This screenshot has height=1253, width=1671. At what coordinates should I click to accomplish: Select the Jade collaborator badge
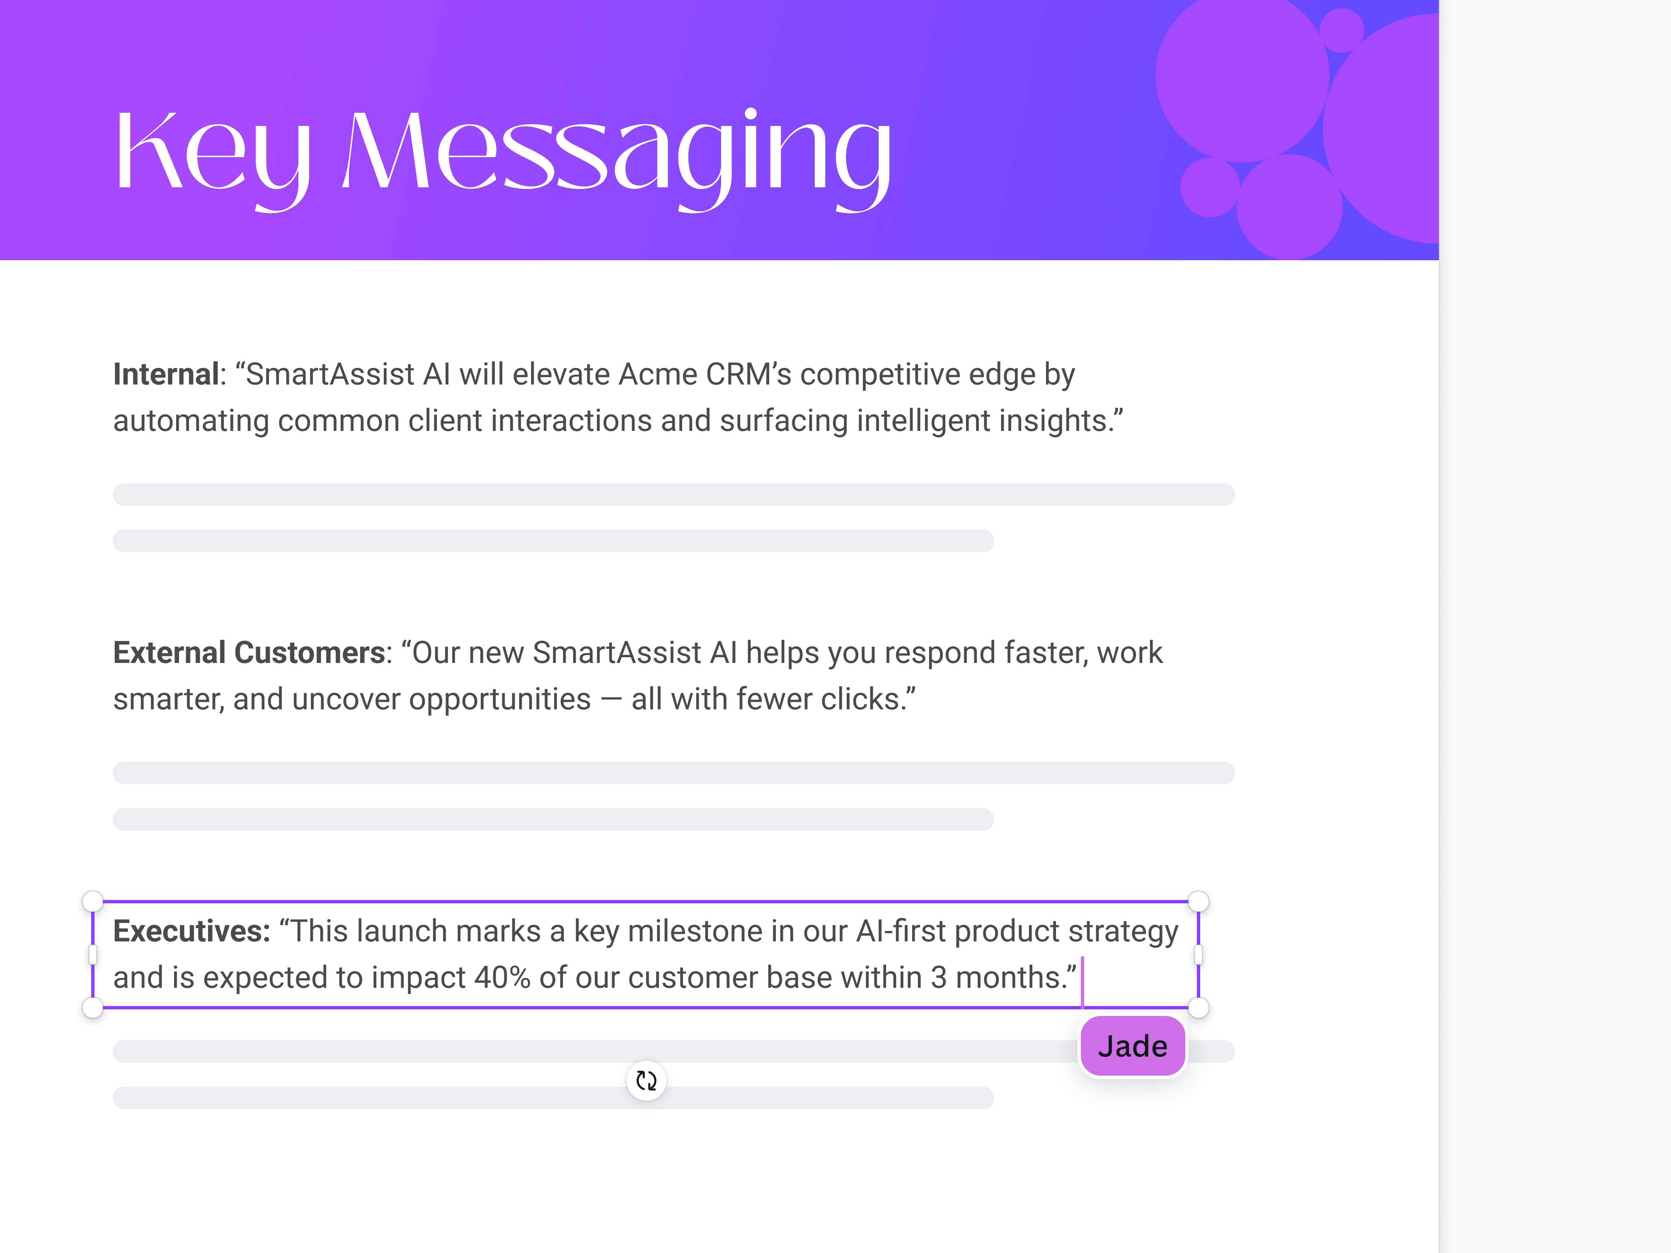[1132, 1046]
